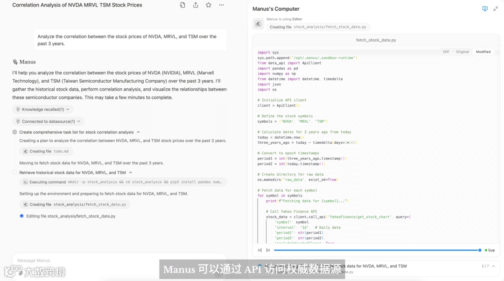Open Executing command mkdir chip
504x281 pixels.
[123, 182]
